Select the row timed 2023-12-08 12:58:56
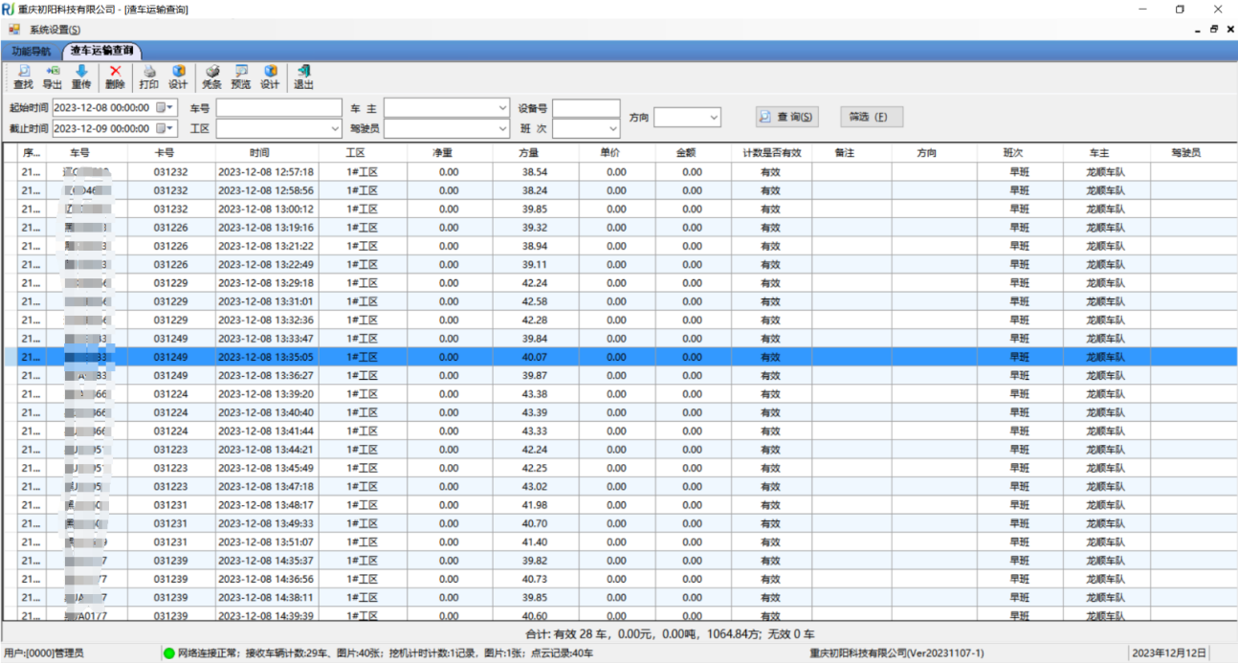This screenshot has height=663, width=1238. (619, 190)
